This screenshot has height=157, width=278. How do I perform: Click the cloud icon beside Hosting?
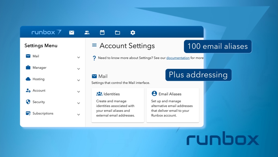point(28,79)
